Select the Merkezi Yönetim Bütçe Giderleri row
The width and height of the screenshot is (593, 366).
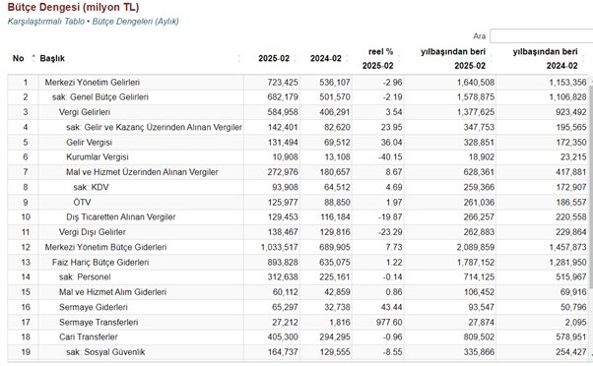(x=297, y=247)
